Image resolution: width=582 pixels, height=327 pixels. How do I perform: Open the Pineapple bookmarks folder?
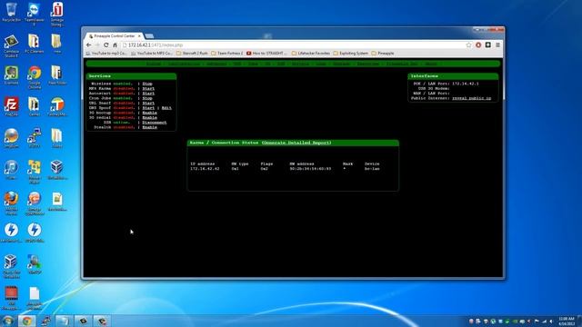tap(383, 54)
